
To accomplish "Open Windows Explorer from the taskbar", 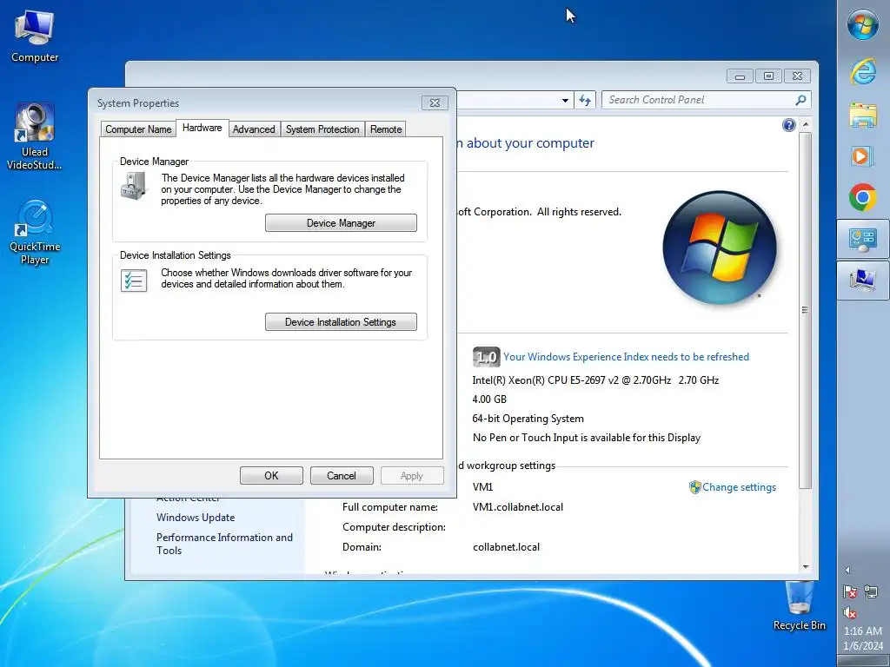I will click(x=863, y=115).
